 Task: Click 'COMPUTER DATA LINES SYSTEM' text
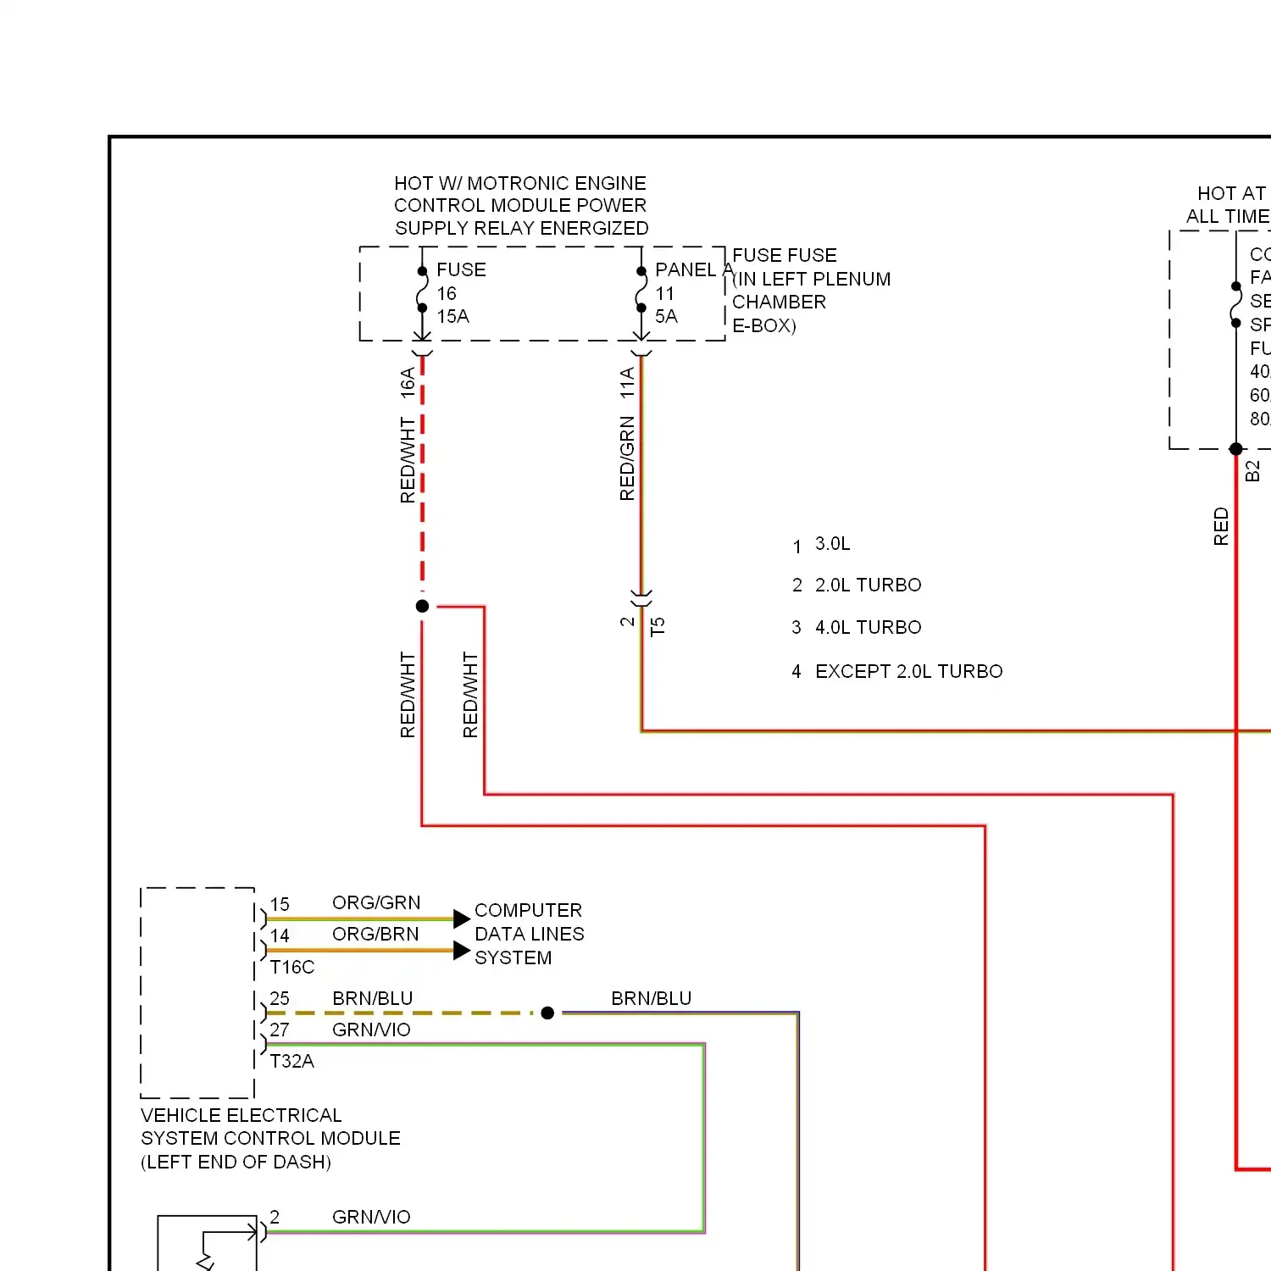point(530,934)
